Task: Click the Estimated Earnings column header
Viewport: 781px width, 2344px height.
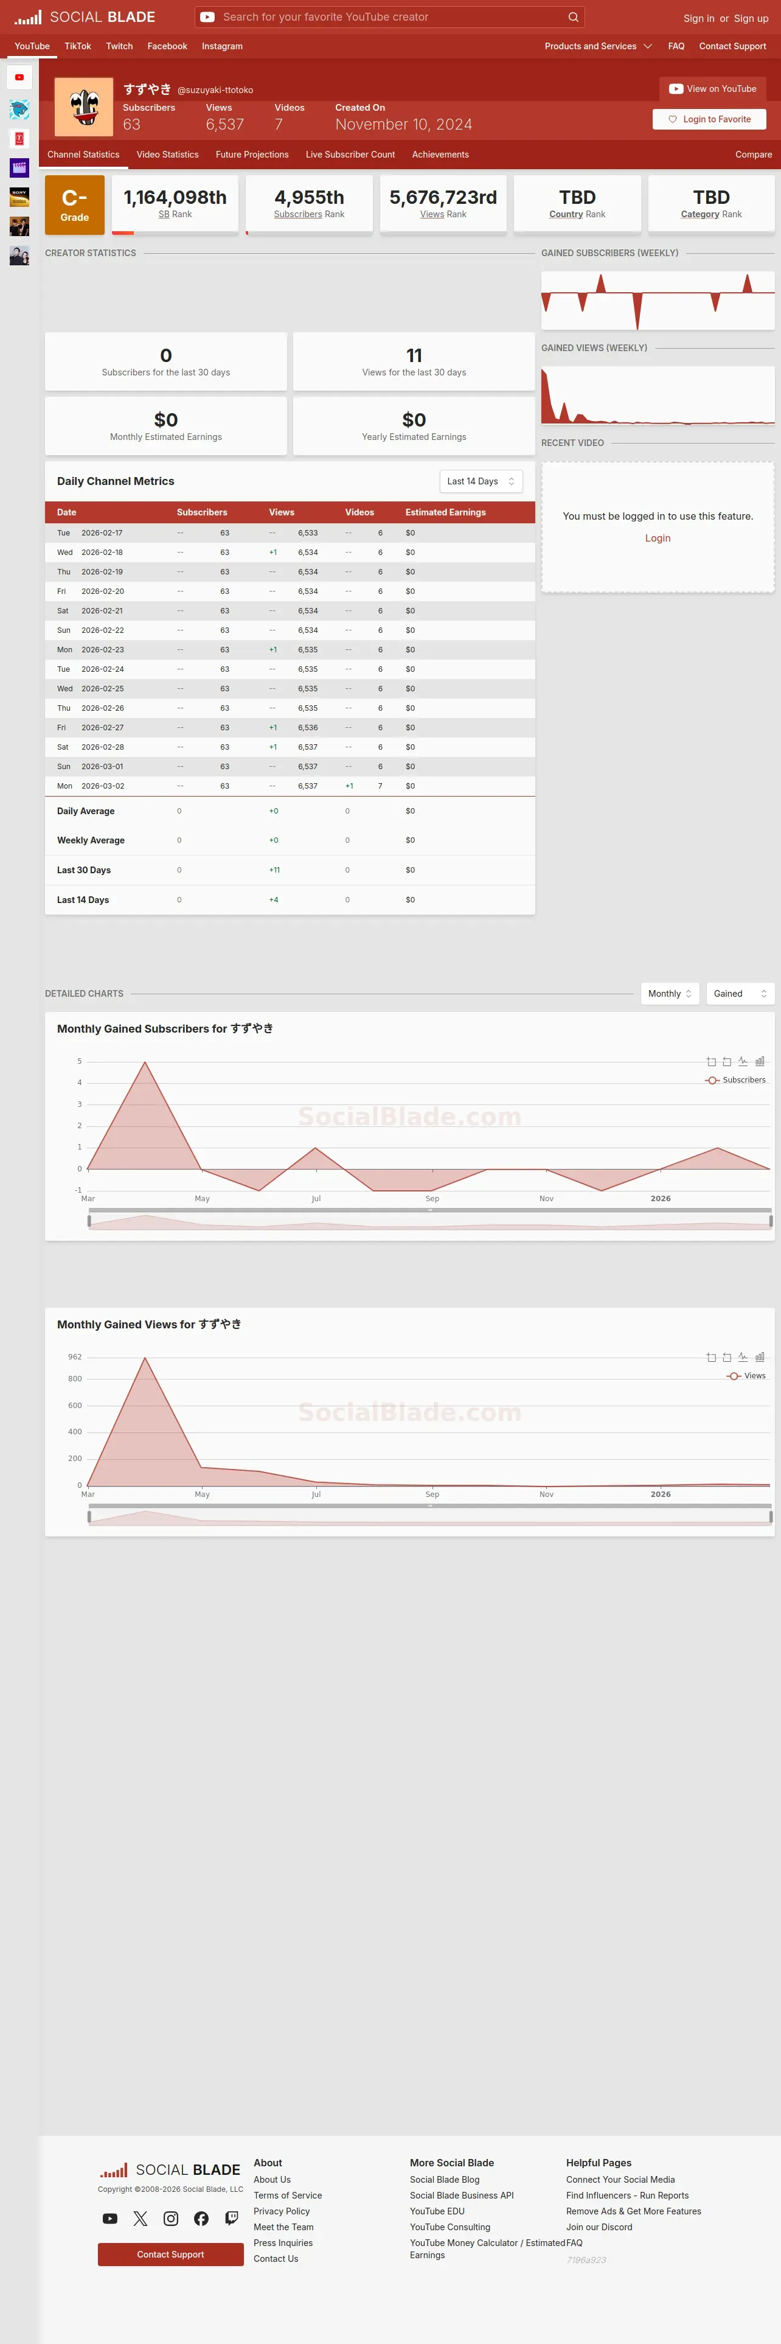Action: (445, 512)
